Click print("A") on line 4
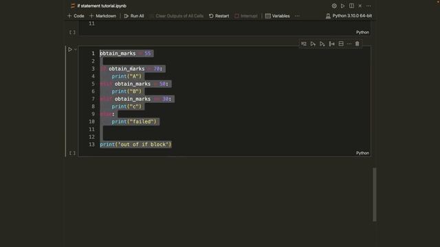Viewport: 440px width, 247px height. pos(126,76)
